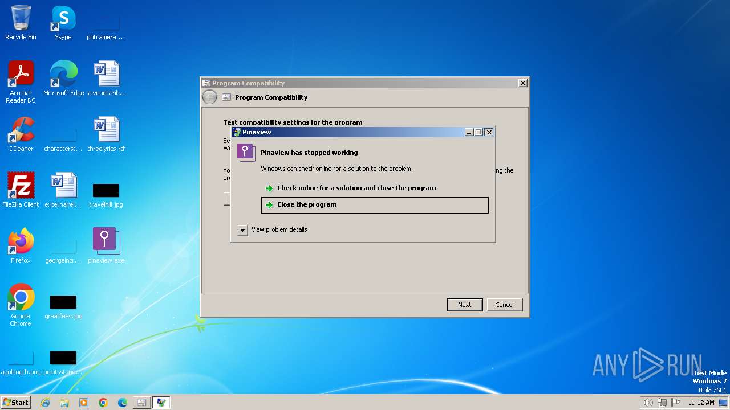Click the network tray icon
730x410 pixels.
662,403
